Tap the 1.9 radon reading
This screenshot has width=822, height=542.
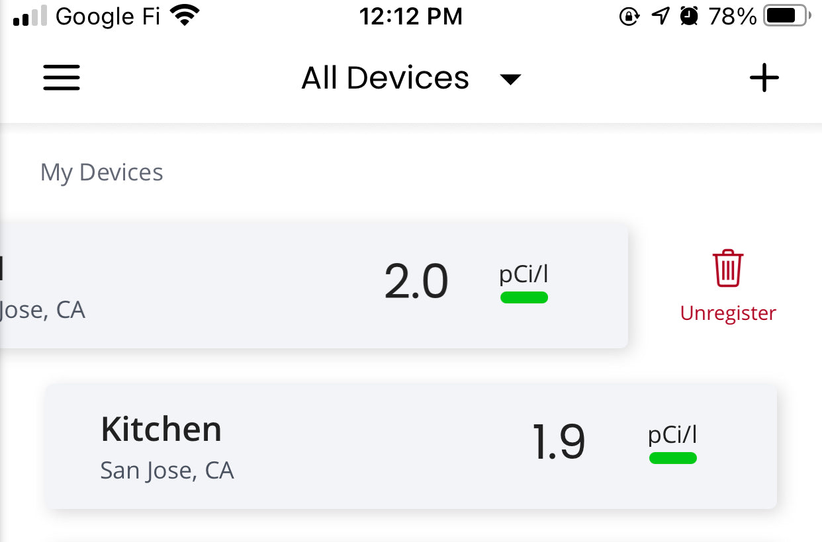click(559, 442)
